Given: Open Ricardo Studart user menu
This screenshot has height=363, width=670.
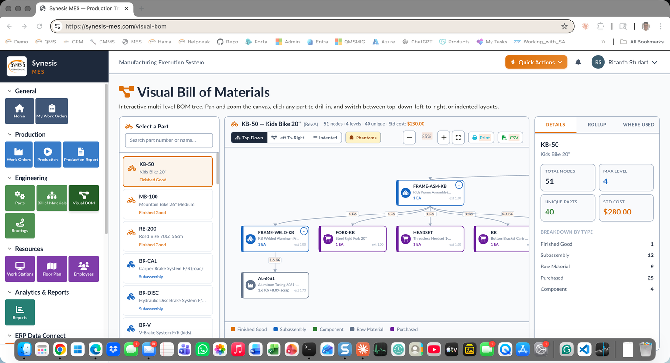Looking at the screenshot, I should (x=624, y=62).
